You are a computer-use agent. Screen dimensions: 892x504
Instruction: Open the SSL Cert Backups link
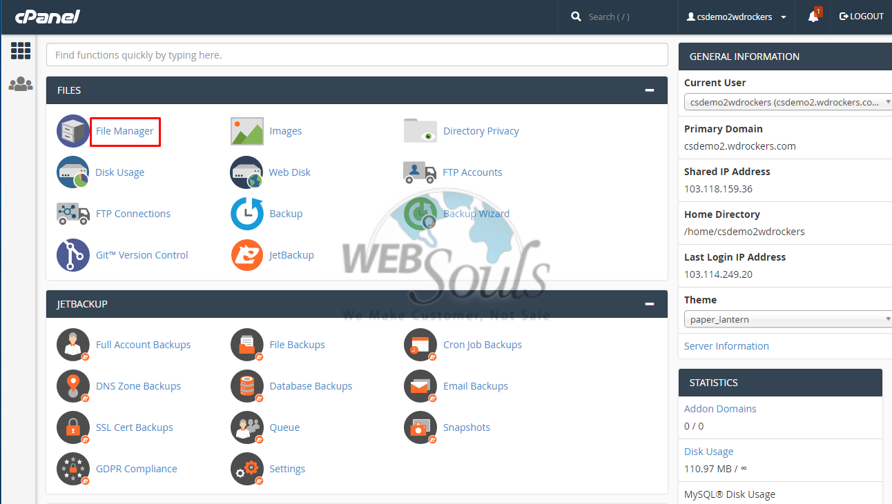[135, 427]
